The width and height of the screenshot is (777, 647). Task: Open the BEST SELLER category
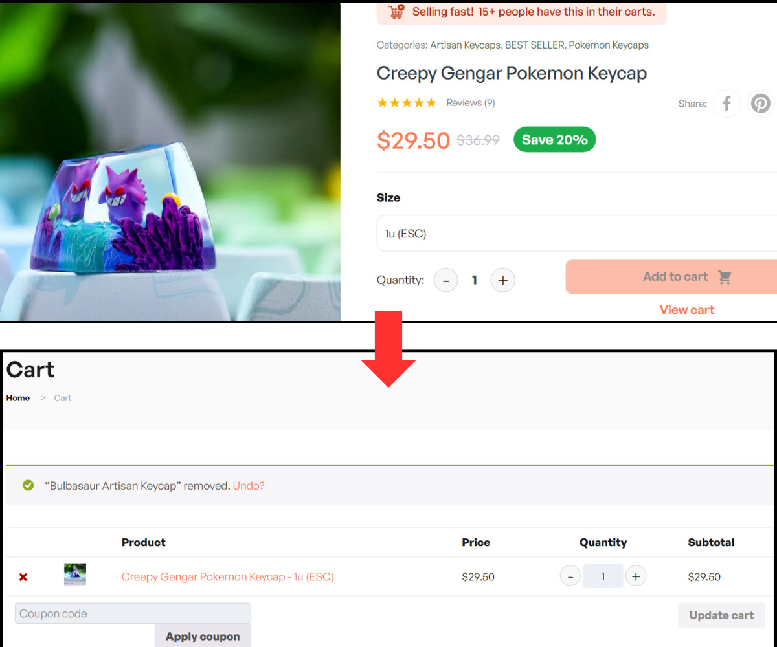(x=534, y=45)
